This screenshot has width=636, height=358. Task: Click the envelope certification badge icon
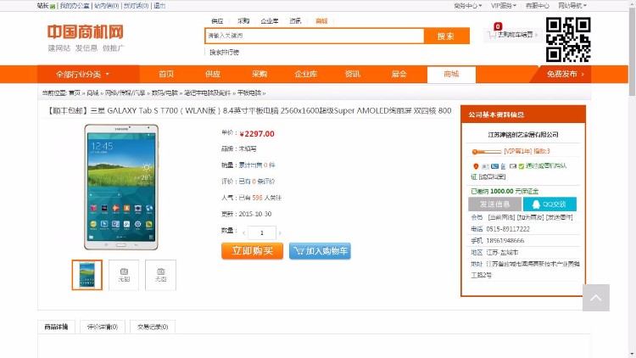(513, 166)
